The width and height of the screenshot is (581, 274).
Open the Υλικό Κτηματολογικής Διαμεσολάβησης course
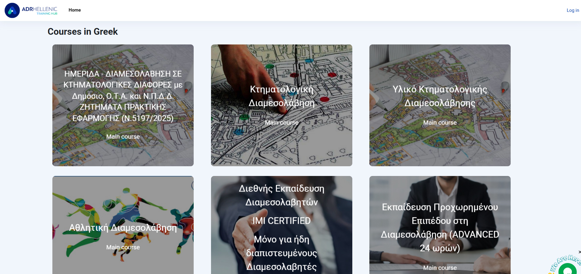click(x=440, y=96)
